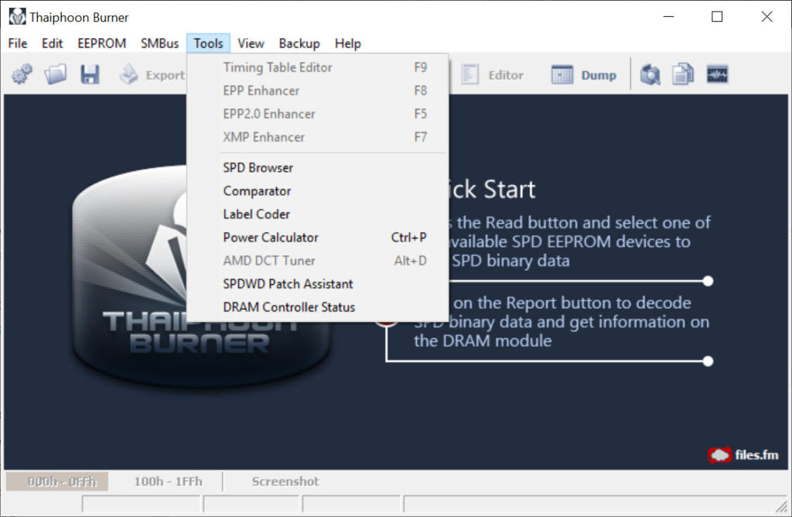The height and width of the screenshot is (517, 792).
Task: Open the Editor toolbar button
Action: [492, 75]
